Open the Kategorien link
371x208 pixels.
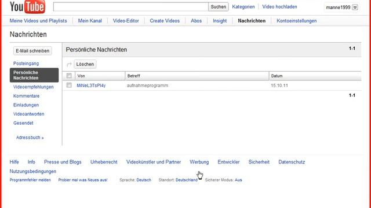243,6
